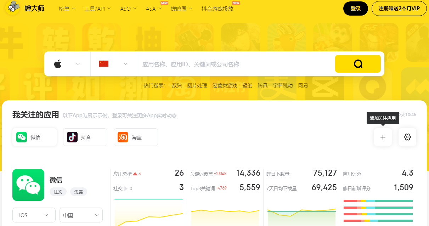Screen dimensions: 429x226
Task: Search hot keyword 壁纸
Action: click(247, 85)
